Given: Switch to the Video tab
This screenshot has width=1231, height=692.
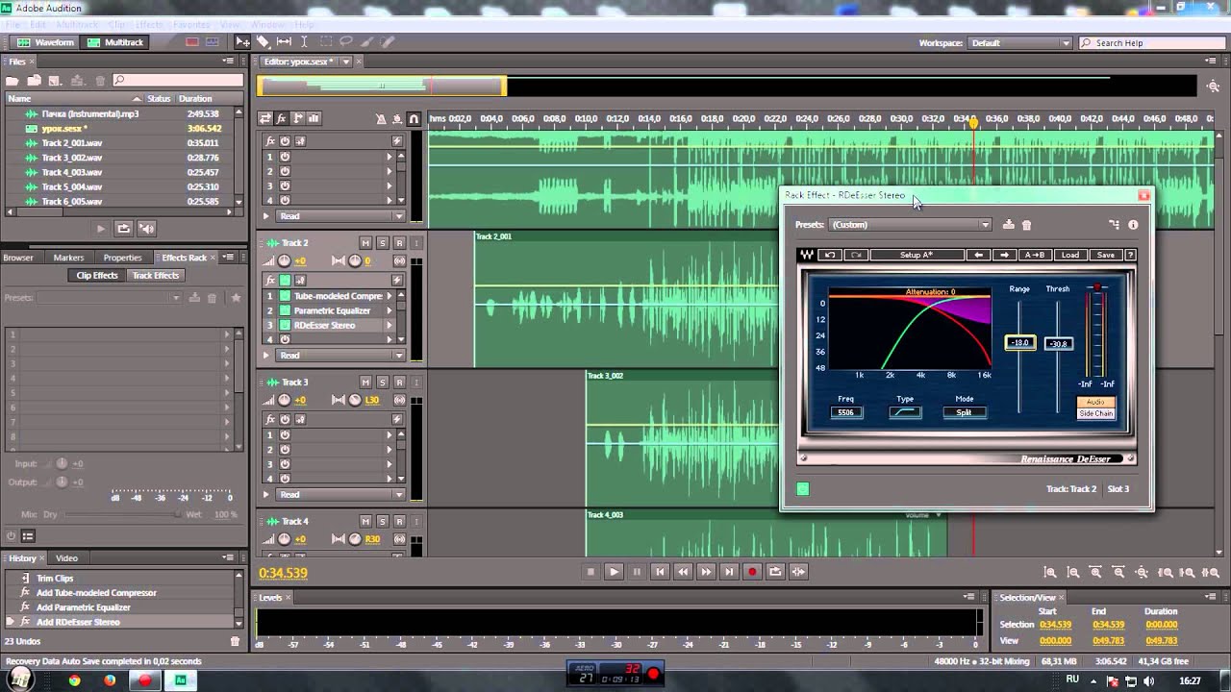Looking at the screenshot, I should click(x=66, y=557).
